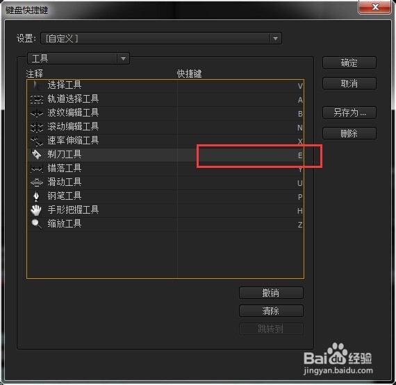This screenshot has height=385, width=396.
Task: Click the Zoom tool magnifier icon
Action: [36, 224]
